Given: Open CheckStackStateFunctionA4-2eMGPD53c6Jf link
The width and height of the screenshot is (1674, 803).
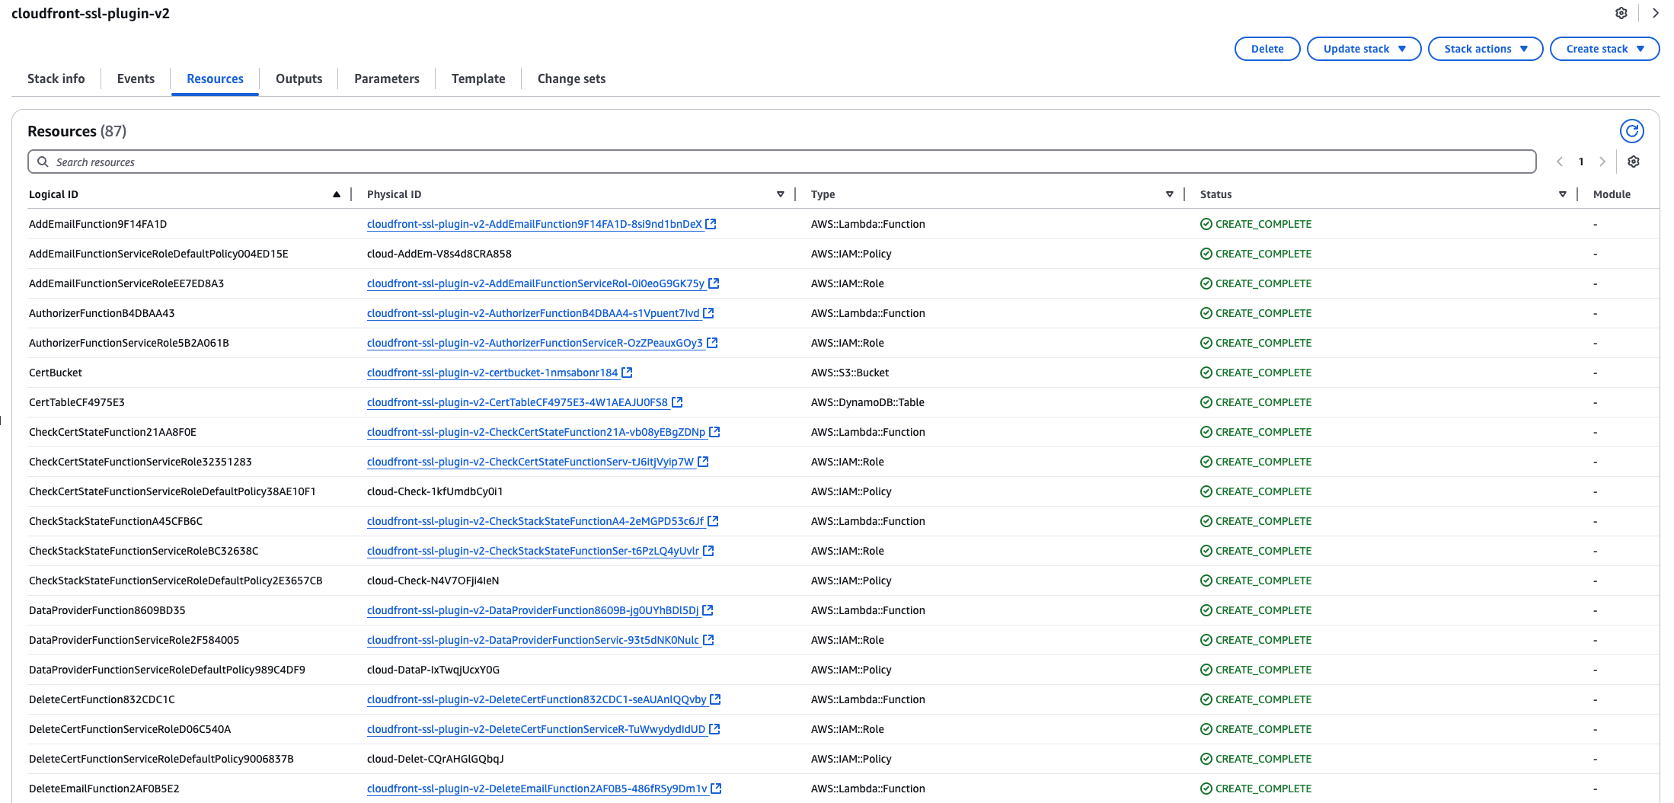Looking at the screenshot, I should [x=535, y=521].
